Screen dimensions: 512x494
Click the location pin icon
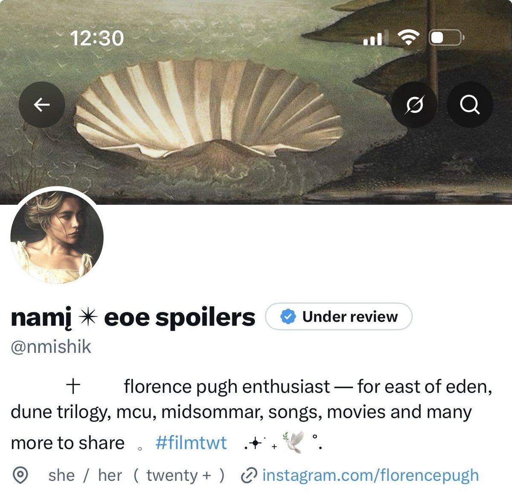[x=20, y=475]
